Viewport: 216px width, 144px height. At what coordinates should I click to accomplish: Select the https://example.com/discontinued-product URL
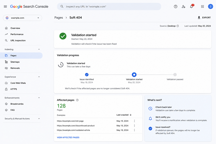pos(76,126)
